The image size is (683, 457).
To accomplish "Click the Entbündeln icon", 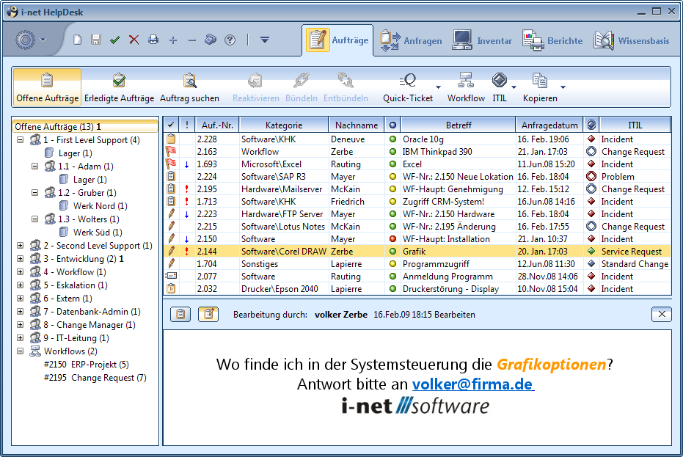I will tap(346, 81).
